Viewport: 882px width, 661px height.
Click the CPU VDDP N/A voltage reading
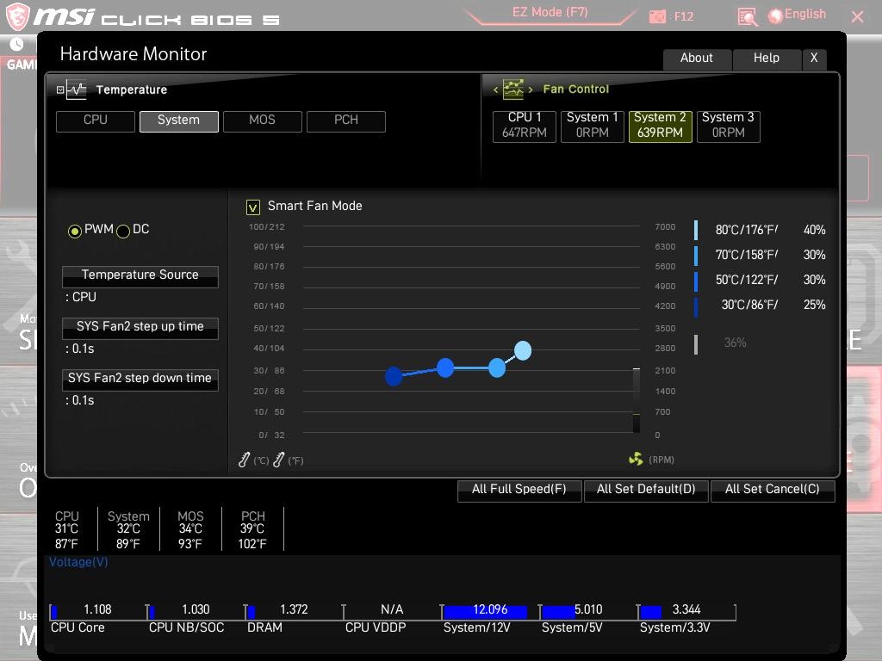point(391,611)
